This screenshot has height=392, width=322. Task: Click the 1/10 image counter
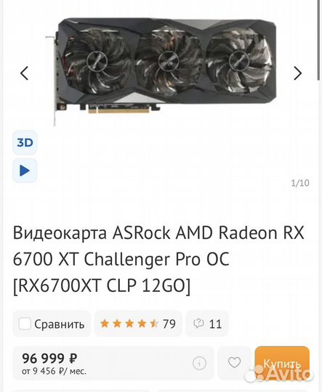click(x=300, y=183)
